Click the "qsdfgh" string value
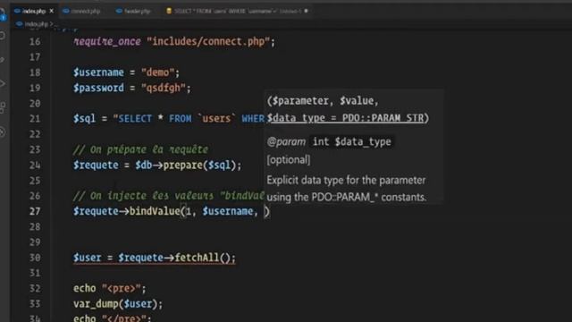Viewport: 572px width, 322px height. point(164,88)
